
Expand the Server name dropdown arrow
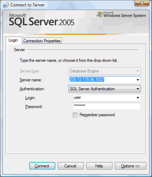point(138,80)
